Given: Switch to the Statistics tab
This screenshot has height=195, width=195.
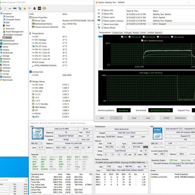Looking at the screenshot, I should (x=158, y=33).
